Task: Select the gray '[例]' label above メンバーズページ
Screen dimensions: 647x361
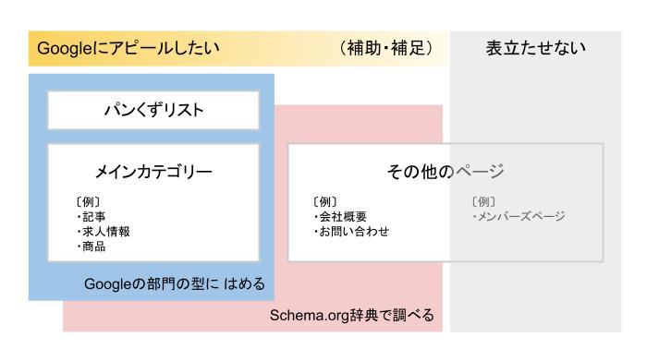Action: click(483, 202)
